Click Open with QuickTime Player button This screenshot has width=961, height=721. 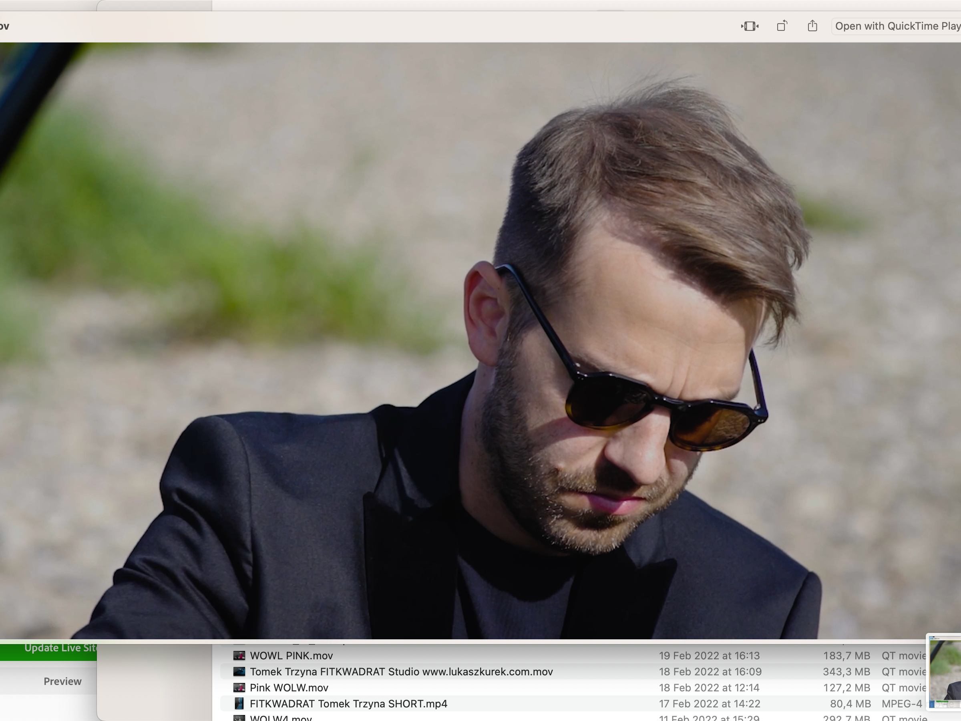[897, 26]
